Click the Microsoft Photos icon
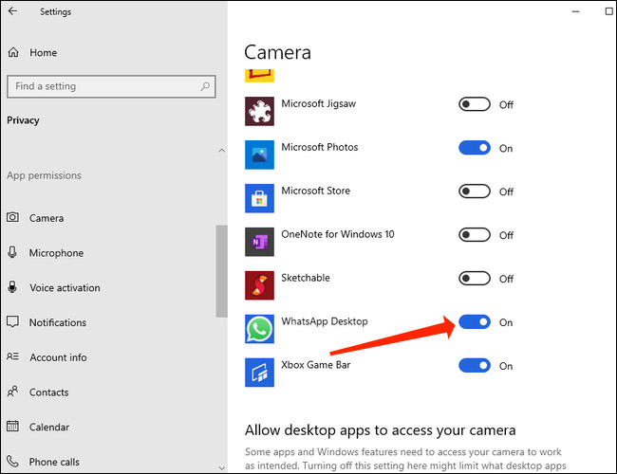 tap(259, 155)
